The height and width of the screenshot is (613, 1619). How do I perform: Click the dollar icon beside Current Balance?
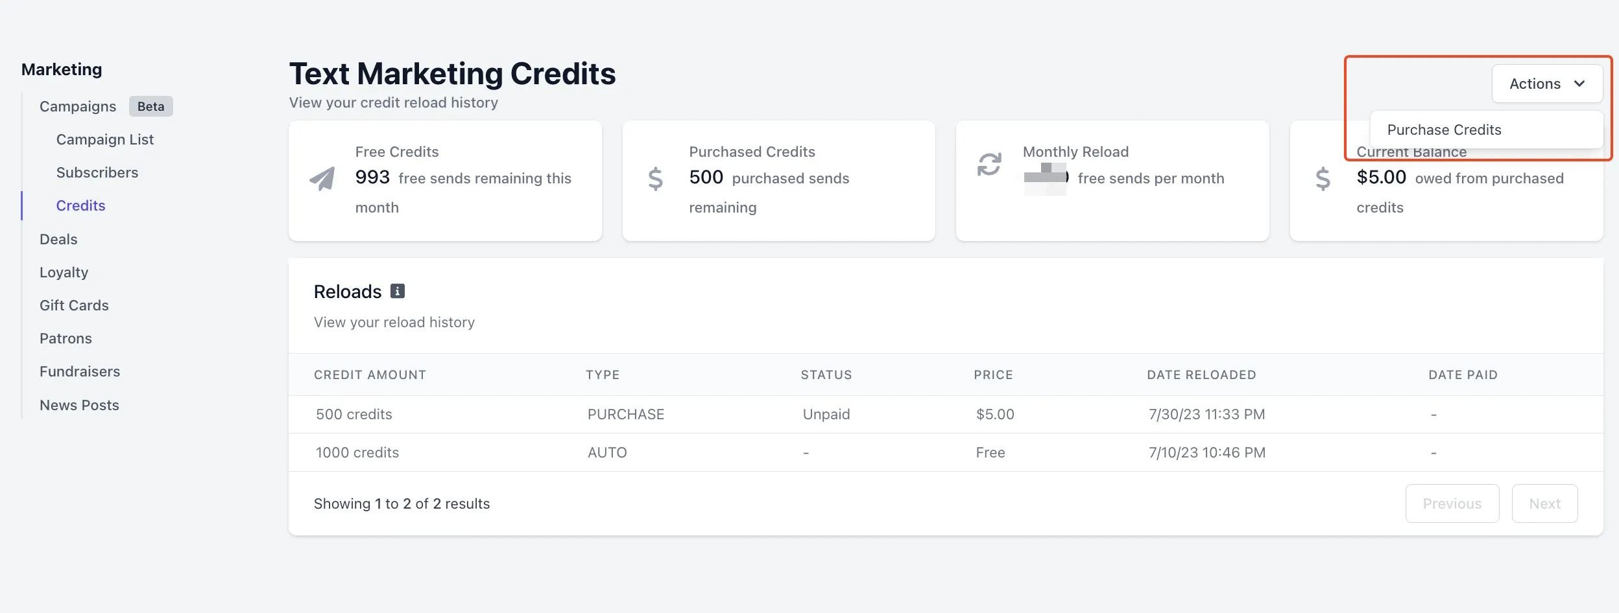1323,179
